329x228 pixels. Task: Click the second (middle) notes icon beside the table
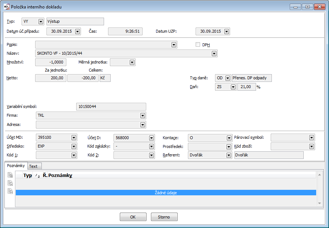coord(10,183)
